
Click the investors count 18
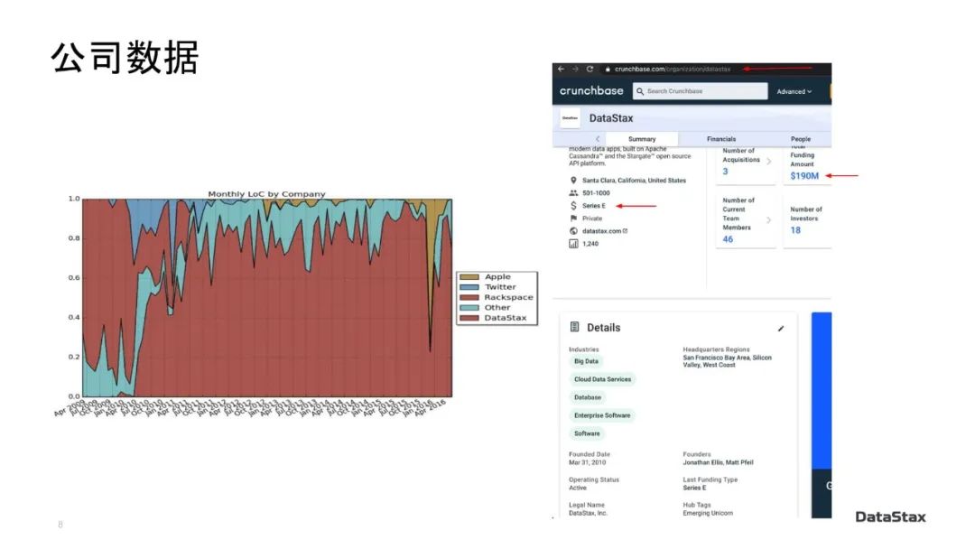[x=795, y=230]
